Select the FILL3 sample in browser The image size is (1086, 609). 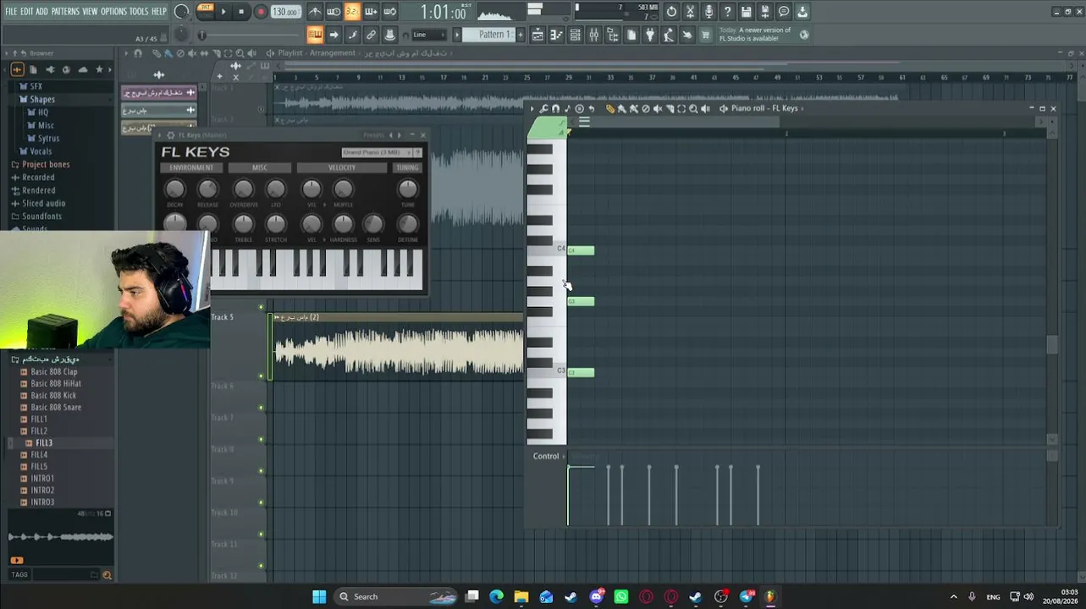43,442
